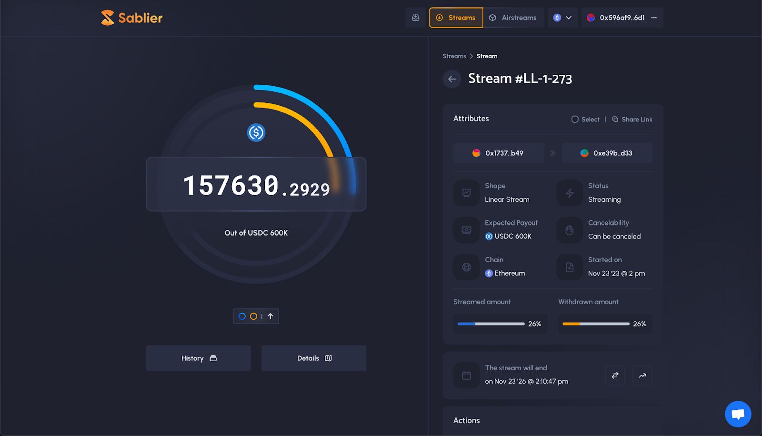This screenshot has width=762, height=436.
Task: Click the Cancelability hand icon
Action: tap(570, 230)
